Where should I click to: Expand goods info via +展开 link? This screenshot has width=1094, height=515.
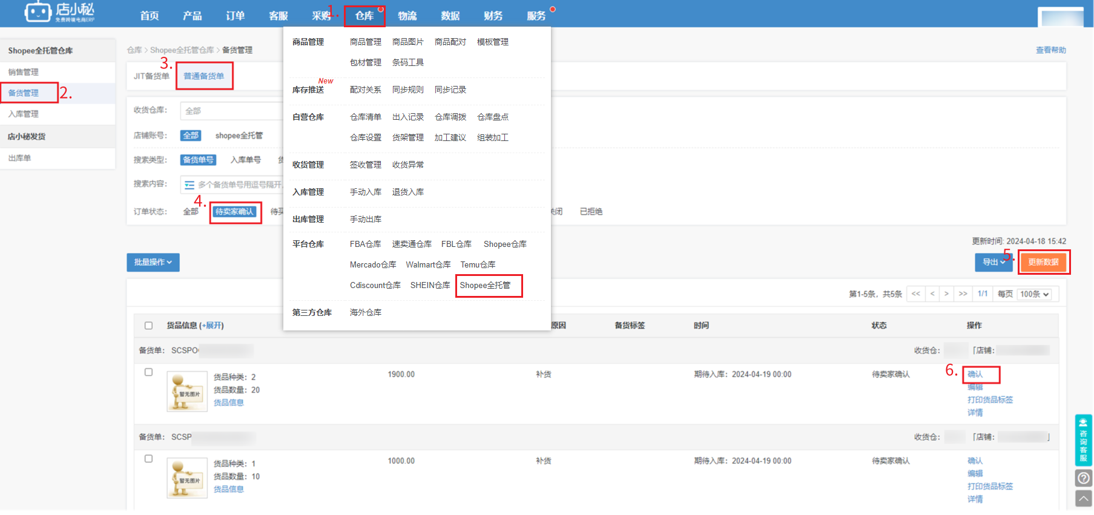pyautogui.click(x=211, y=326)
